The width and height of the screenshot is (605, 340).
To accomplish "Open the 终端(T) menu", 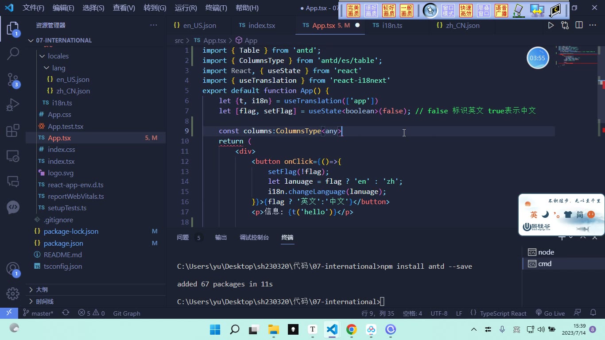I will point(216,8).
